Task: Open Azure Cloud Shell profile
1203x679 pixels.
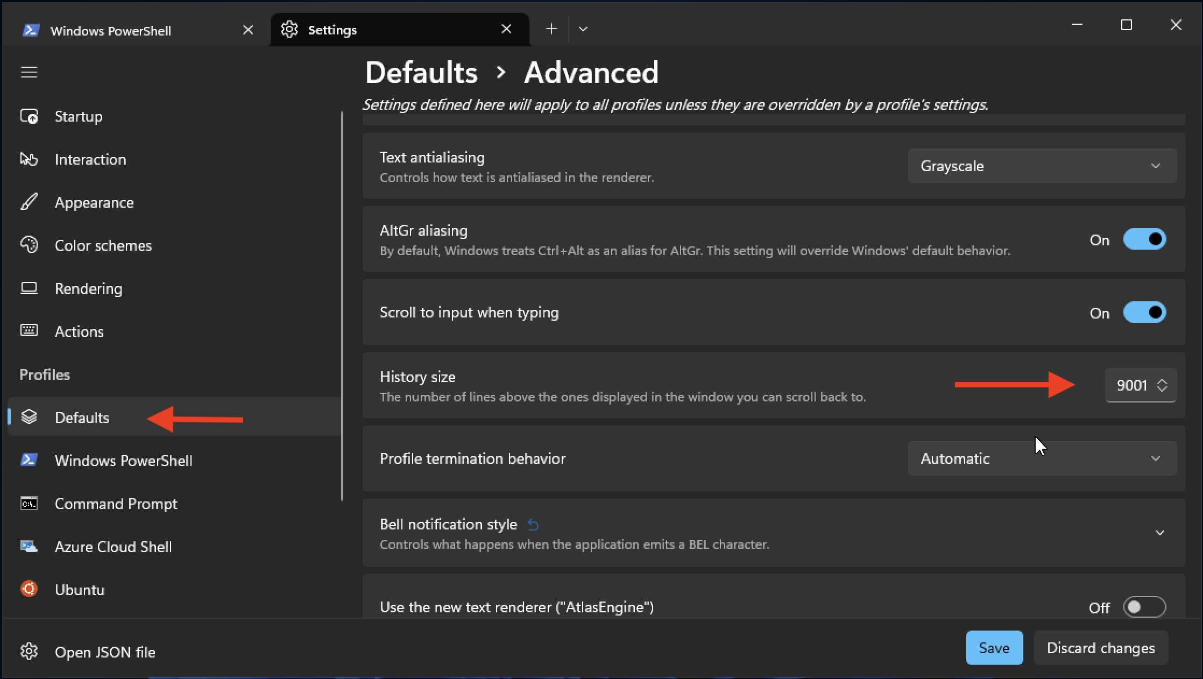Action: [113, 547]
